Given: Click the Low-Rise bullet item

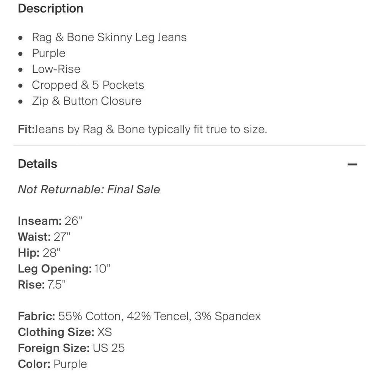Looking at the screenshot, I should pos(56,69).
